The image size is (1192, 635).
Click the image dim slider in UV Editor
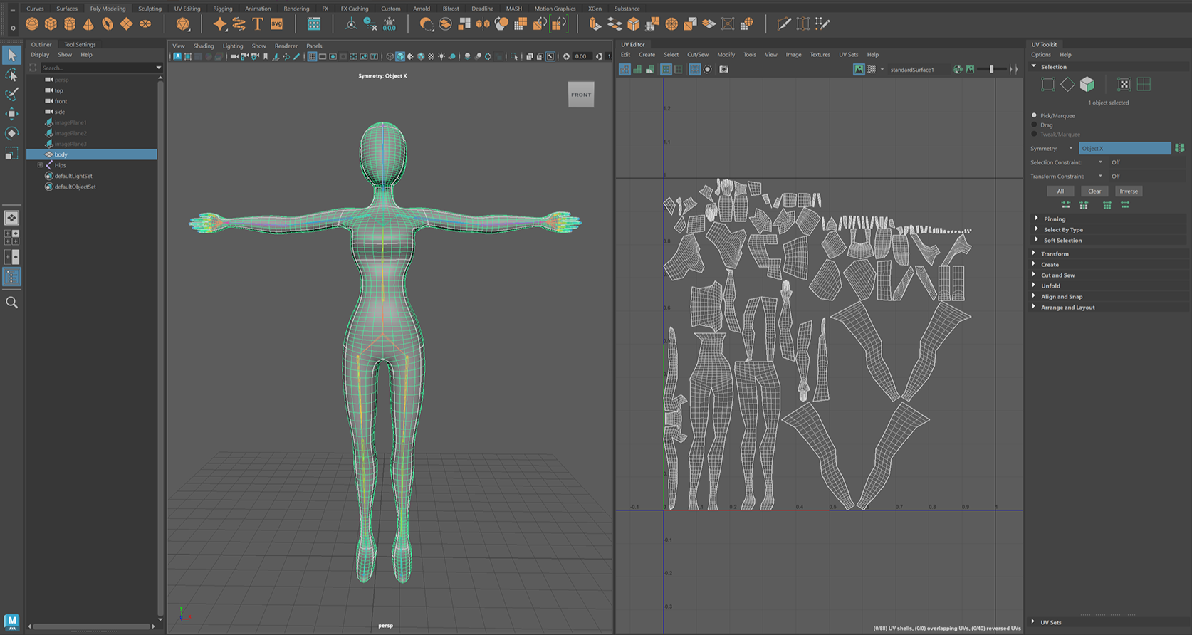pyautogui.click(x=991, y=69)
